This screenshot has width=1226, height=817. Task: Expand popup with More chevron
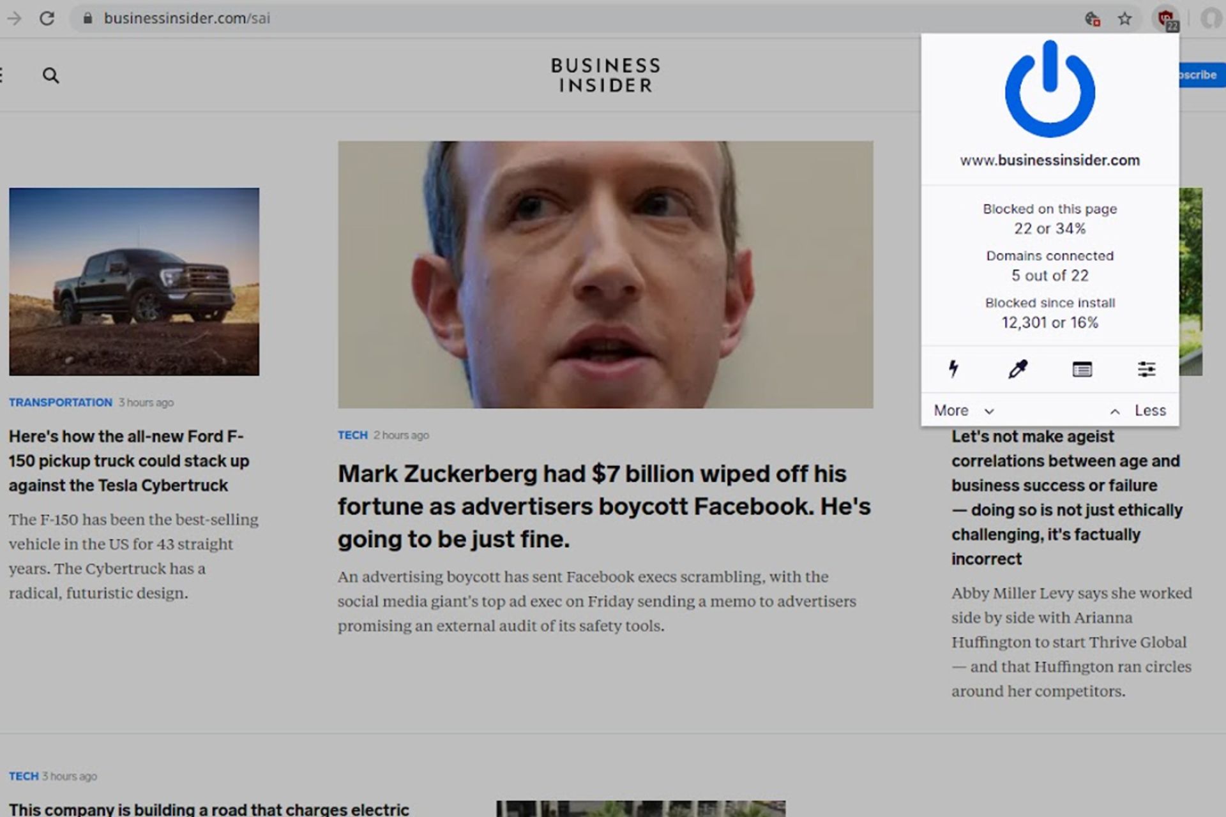tap(964, 410)
